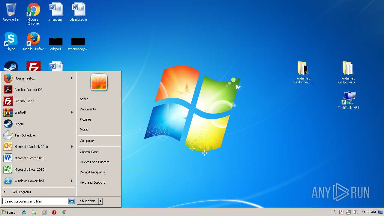Image resolution: width=384 pixels, height=216 pixels.
Task: Open Help and Support
Action: pyautogui.click(x=99, y=182)
